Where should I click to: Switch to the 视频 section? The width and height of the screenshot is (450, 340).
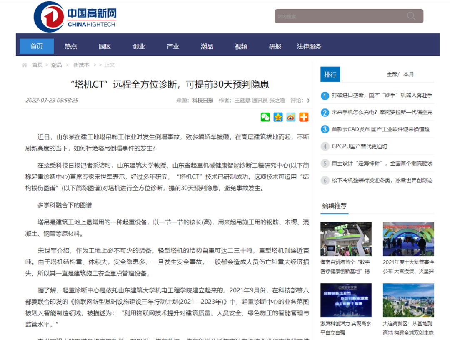241,46
